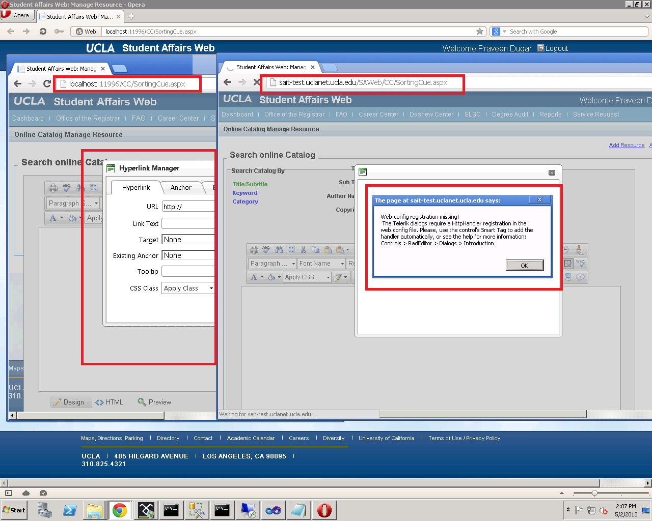Screen dimensions: 652x521
Task: Print icon in right editor toolbar
Action: [254, 250]
